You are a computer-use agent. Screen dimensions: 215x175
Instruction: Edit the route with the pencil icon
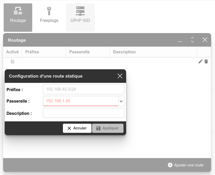(x=200, y=61)
